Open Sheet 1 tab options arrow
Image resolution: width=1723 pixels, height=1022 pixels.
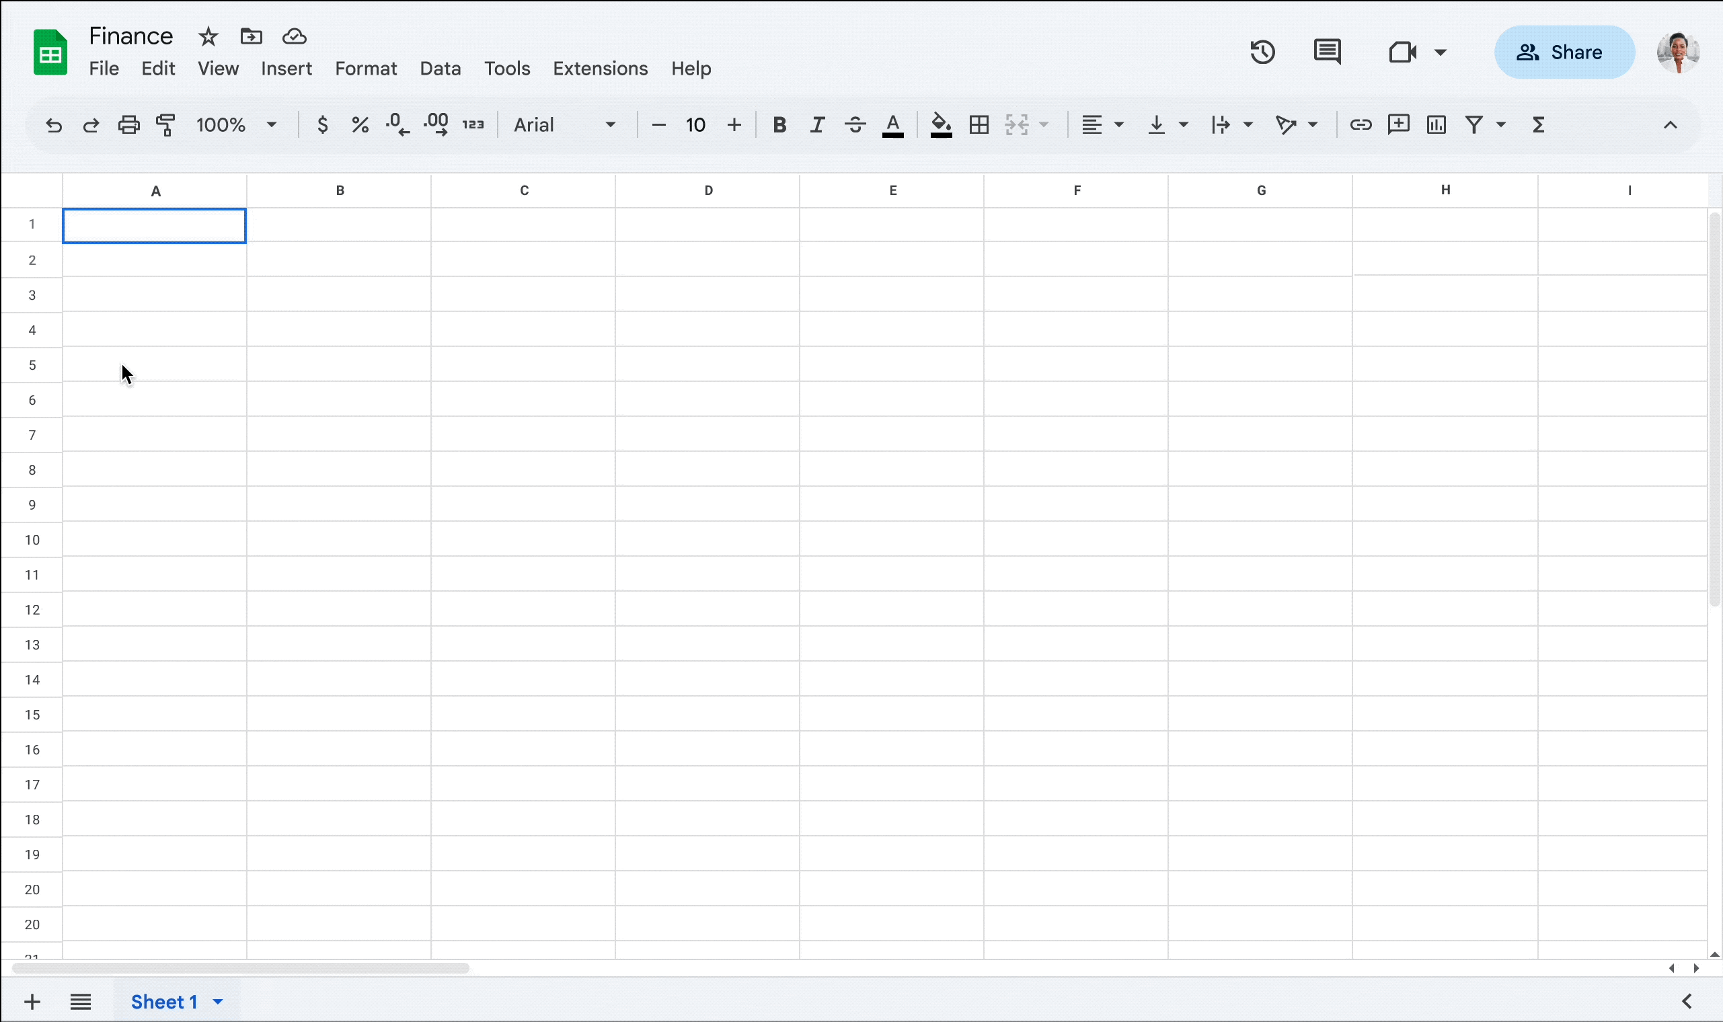coord(218,1001)
